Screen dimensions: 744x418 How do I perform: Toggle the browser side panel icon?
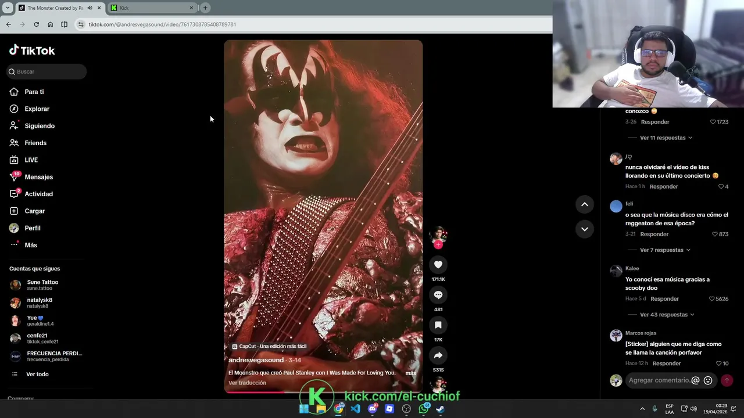coord(64,24)
